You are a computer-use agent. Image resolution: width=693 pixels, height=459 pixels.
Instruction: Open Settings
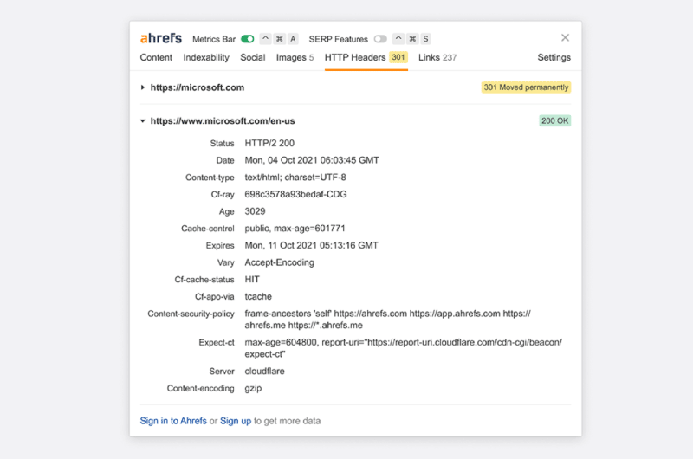point(554,57)
